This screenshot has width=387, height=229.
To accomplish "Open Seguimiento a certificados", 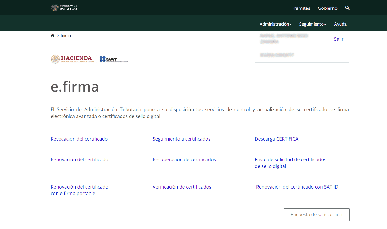I will (x=182, y=139).
